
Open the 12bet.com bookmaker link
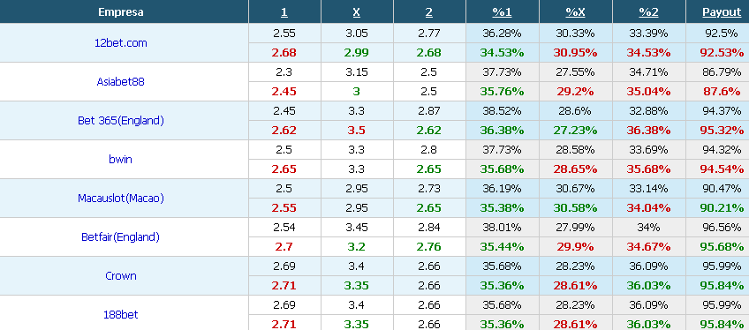pyautogui.click(x=120, y=43)
